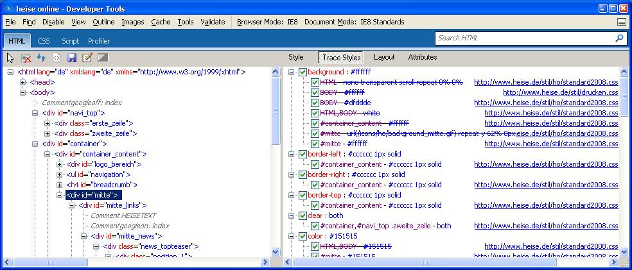This screenshot has width=632, height=270.
Task: Click the clear browser cache icon
Action: click(x=26, y=58)
